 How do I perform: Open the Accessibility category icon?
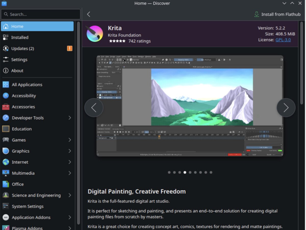pyautogui.click(x=6, y=96)
